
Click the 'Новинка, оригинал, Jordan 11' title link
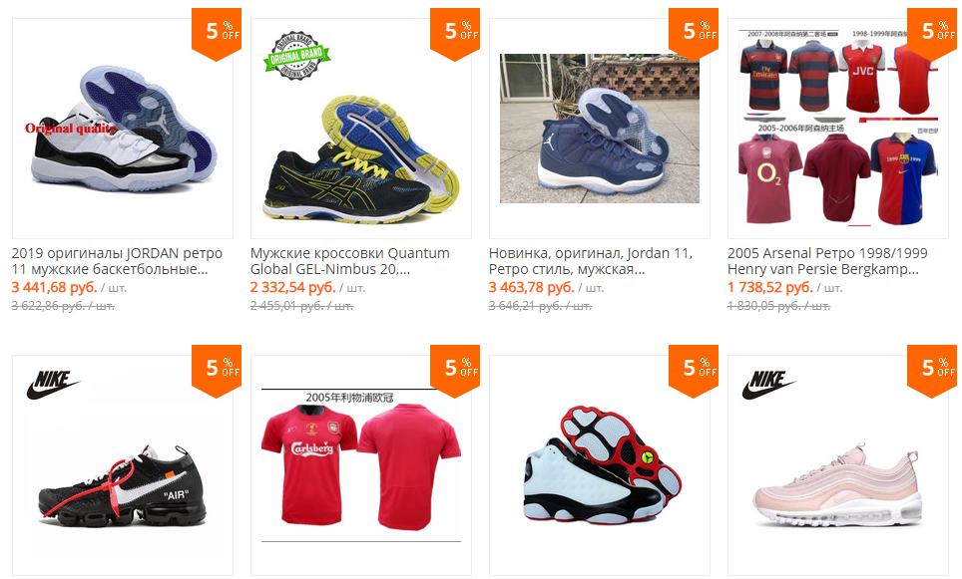coord(591,261)
